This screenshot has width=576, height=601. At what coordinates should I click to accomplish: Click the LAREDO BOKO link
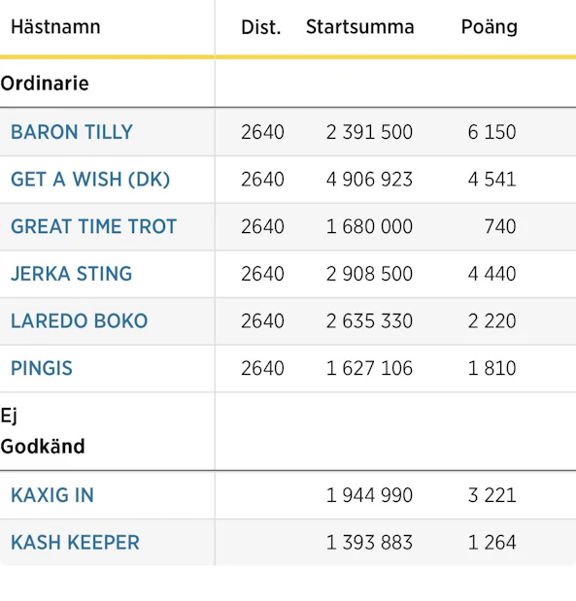[x=79, y=321]
